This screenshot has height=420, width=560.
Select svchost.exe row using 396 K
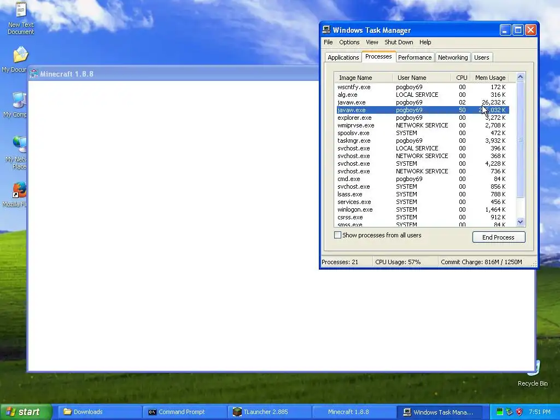click(423, 148)
